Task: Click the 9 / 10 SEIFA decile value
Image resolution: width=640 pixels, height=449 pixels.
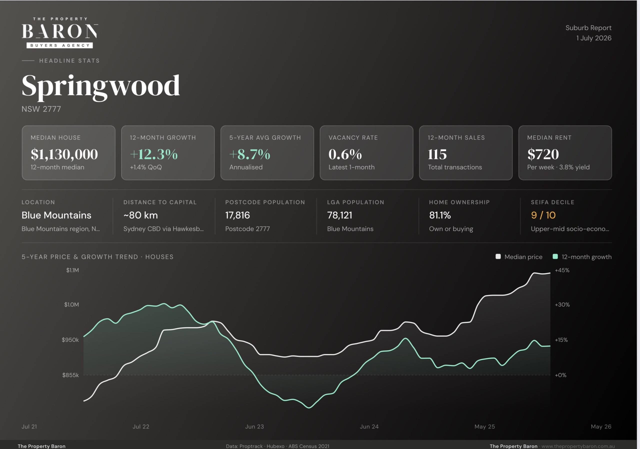Action: click(543, 215)
